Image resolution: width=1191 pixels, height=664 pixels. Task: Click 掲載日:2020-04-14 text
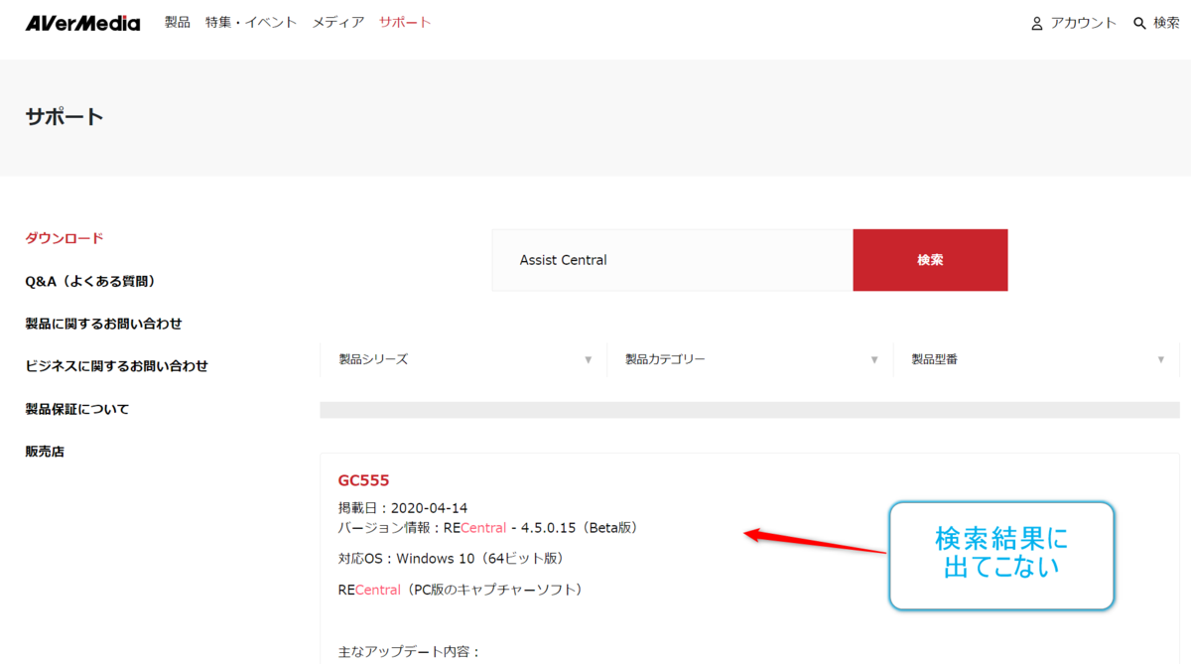pyautogui.click(x=403, y=508)
